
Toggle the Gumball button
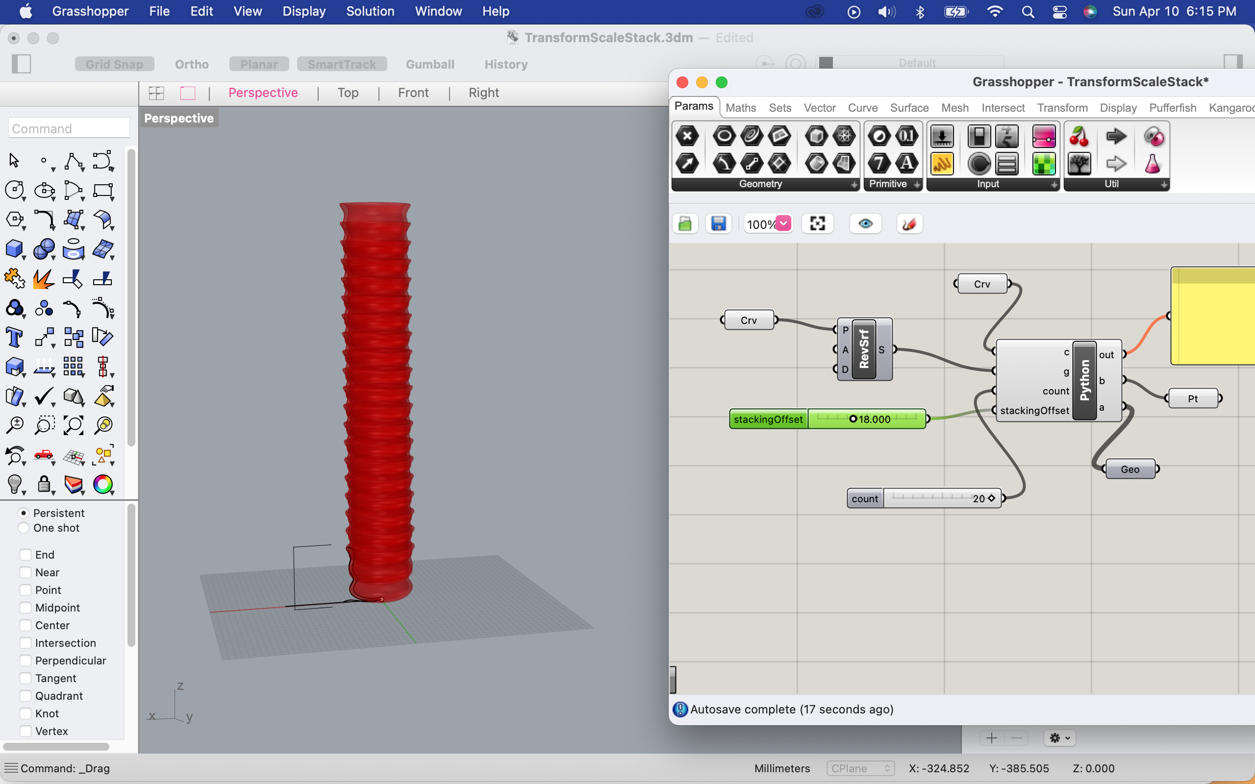pyautogui.click(x=429, y=64)
